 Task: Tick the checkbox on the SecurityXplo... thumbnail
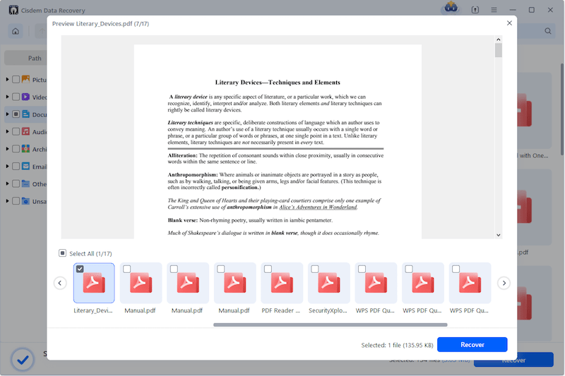(314, 269)
